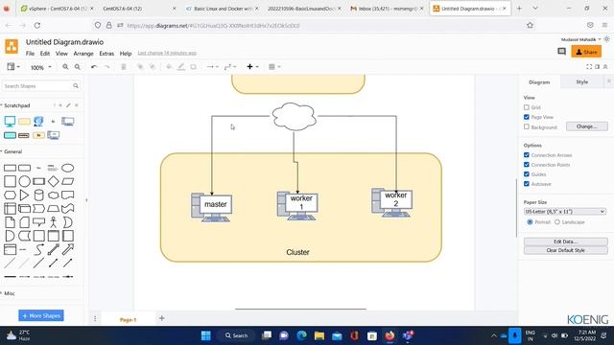
Task: Click the redo arrow icon
Action: pyautogui.click(x=106, y=67)
